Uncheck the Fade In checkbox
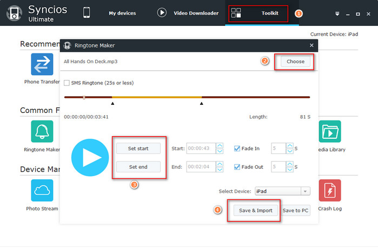 [237, 149]
